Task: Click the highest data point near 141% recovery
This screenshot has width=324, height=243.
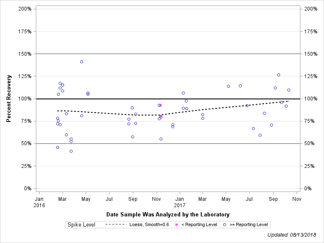Action: (81, 62)
